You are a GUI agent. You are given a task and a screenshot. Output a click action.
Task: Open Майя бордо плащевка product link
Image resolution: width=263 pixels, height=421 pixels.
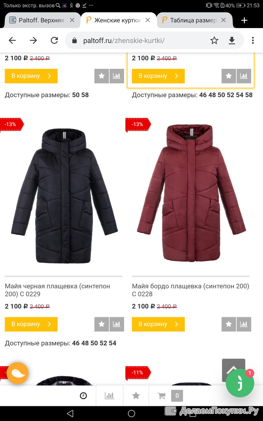[x=190, y=290]
